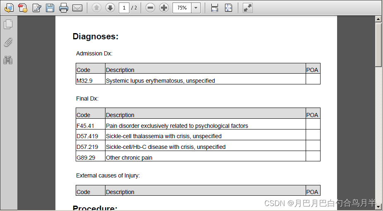Go to the previous page arrow
The image size is (383, 211).
96,8
